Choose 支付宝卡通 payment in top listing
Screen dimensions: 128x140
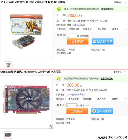click(74, 29)
